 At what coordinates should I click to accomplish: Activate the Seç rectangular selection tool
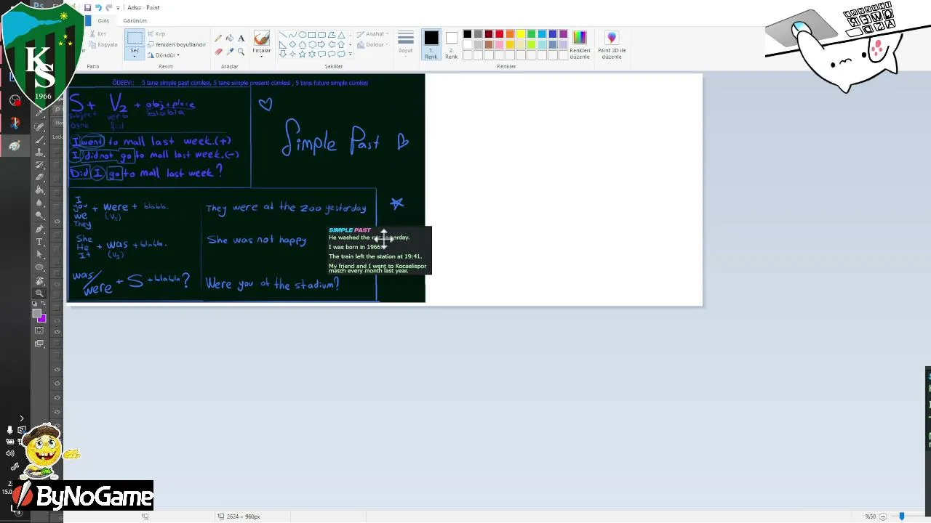pos(135,38)
